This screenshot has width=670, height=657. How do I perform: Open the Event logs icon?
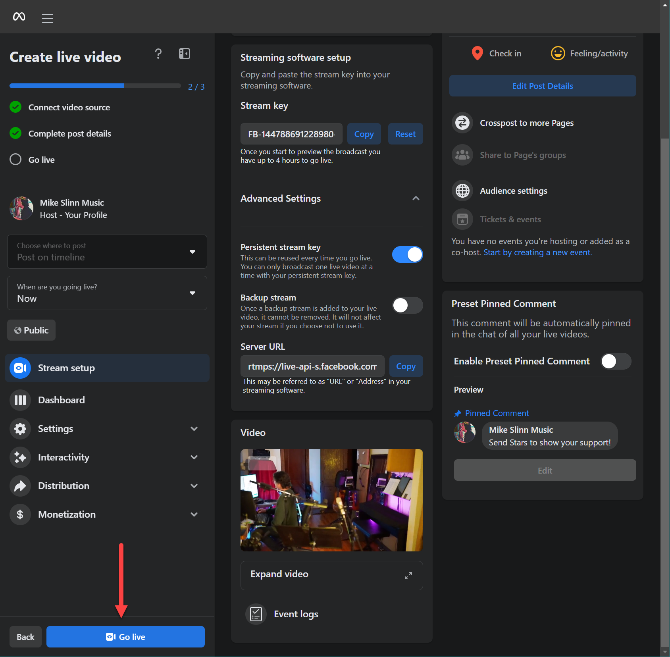click(x=256, y=614)
